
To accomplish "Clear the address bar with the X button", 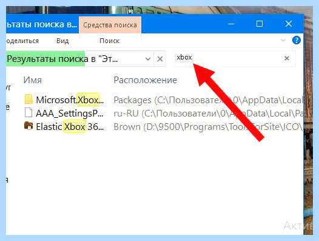I will 160,59.
